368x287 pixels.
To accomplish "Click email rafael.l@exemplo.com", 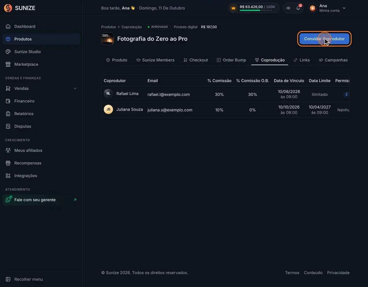I will click(x=169, y=94).
